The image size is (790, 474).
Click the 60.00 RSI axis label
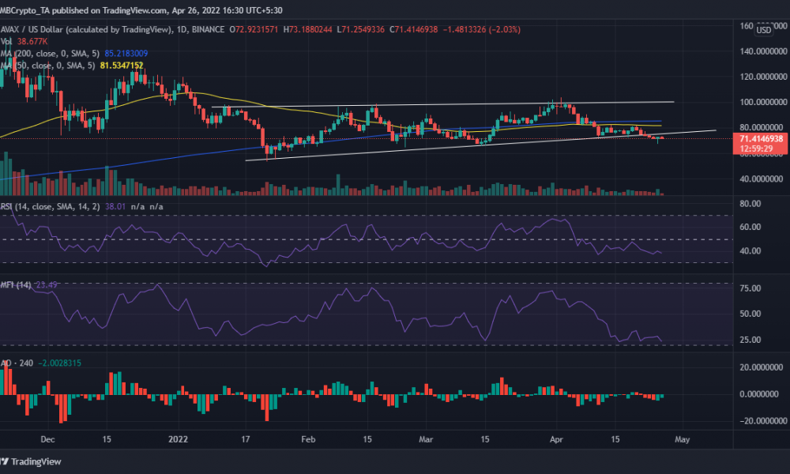point(750,227)
